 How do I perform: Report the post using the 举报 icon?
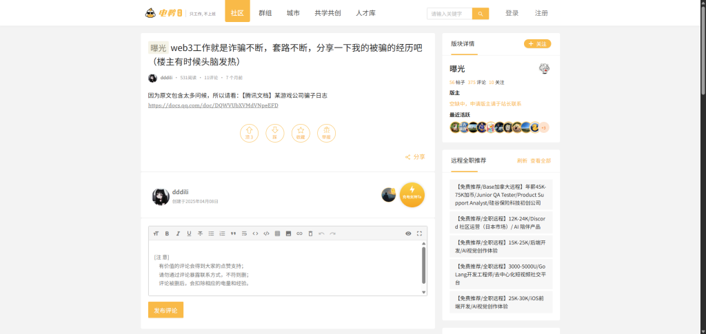pos(326,133)
